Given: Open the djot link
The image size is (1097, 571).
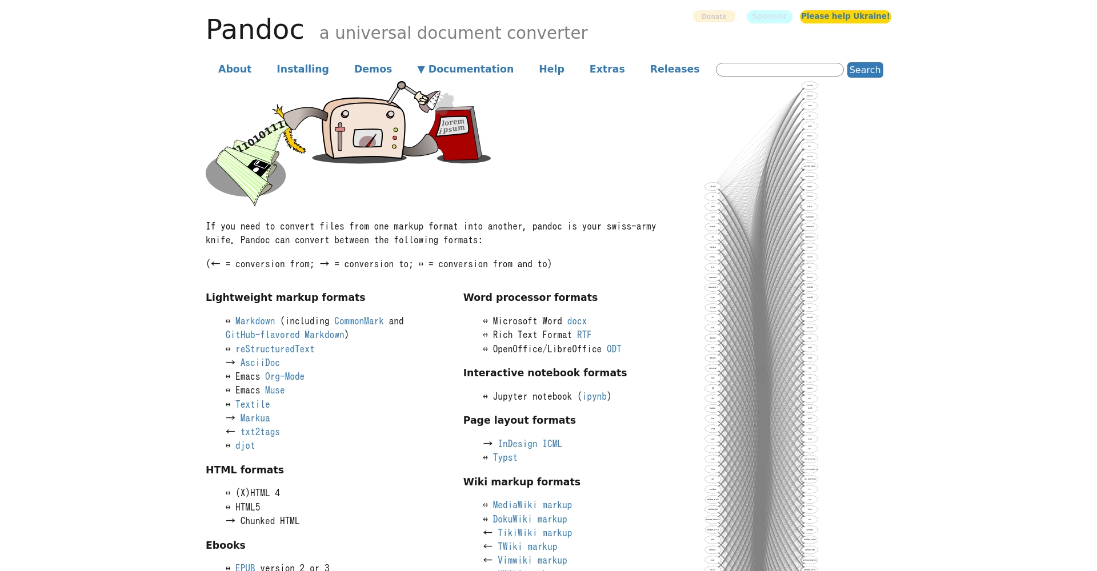Looking at the screenshot, I should coord(245,446).
